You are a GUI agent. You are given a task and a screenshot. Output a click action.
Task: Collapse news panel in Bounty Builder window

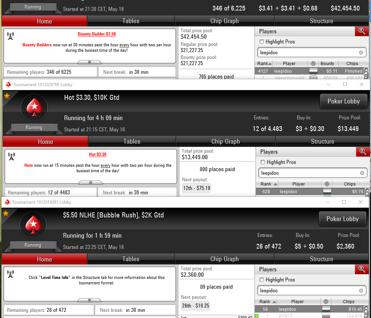pos(89,62)
